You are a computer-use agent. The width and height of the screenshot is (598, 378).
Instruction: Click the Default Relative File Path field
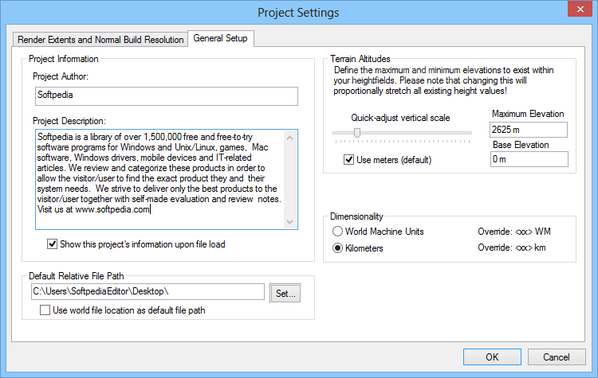click(148, 291)
